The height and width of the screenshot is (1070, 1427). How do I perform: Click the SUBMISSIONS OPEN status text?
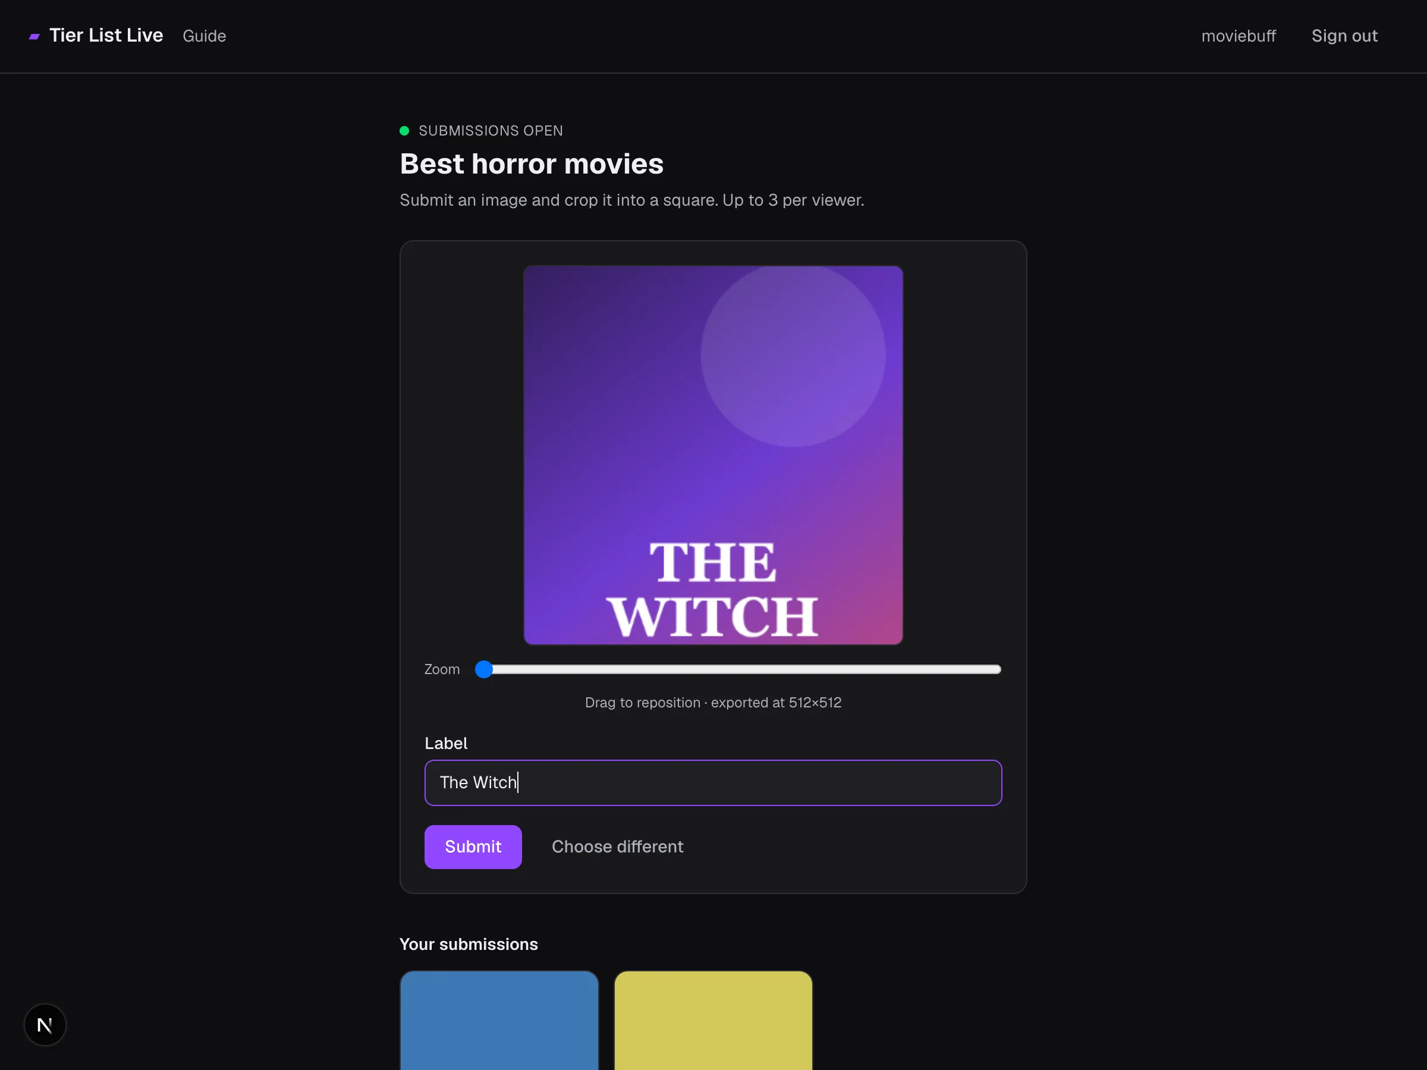[491, 131]
